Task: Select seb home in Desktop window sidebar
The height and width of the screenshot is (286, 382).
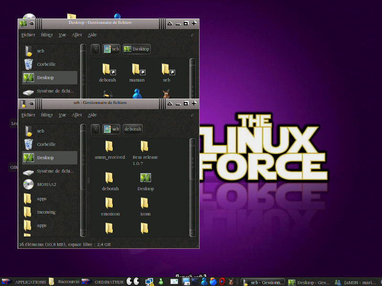Action: tap(50, 51)
